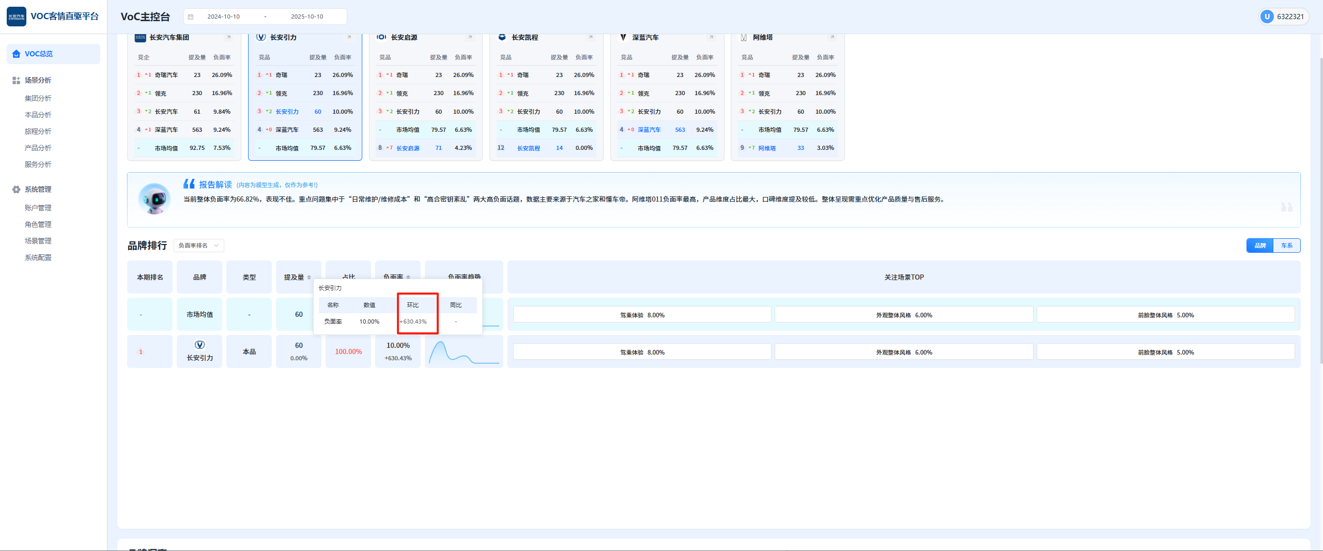The image size is (1323, 551).
Task: Open 深蓝汽车 card detail arrow icon
Action: pos(711,37)
